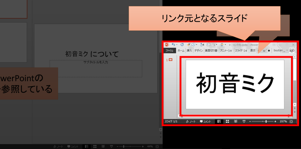Viewport: 301px width, 149px height.
Task: Toggle コメント in dimmed main window status bar
Action: coord(73,147)
